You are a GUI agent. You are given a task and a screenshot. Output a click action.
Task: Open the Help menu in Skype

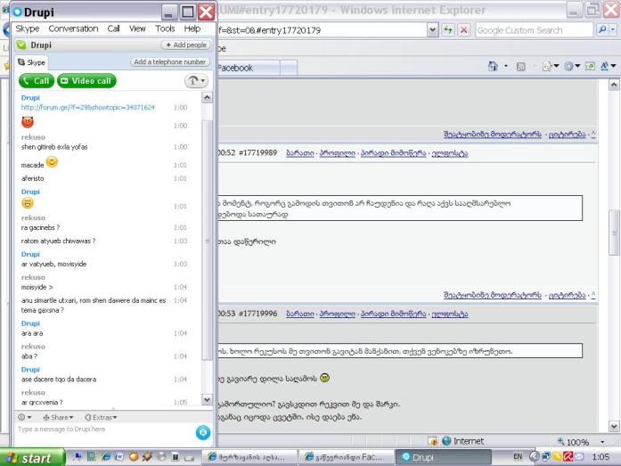click(192, 29)
